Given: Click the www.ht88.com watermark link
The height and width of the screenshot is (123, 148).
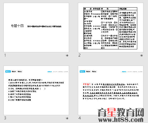Looking at the screenshot, I should 121,120.
